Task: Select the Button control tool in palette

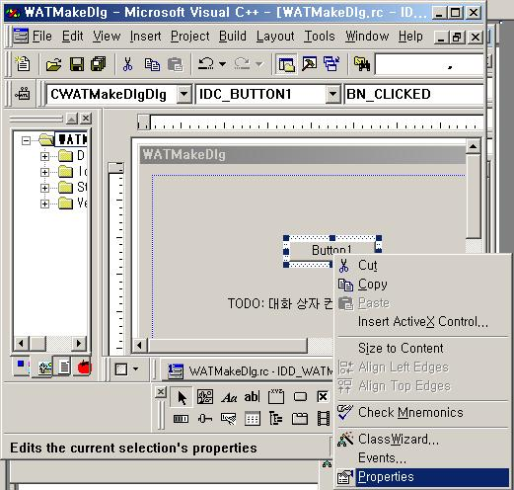Action: point(300,397)
